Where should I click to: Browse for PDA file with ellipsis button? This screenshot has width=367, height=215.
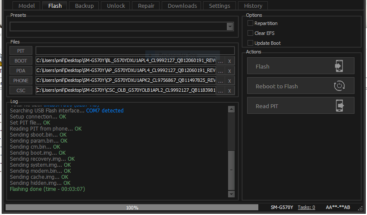[x=220, y=71]
